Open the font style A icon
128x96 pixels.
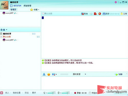[x=44, y=74]
